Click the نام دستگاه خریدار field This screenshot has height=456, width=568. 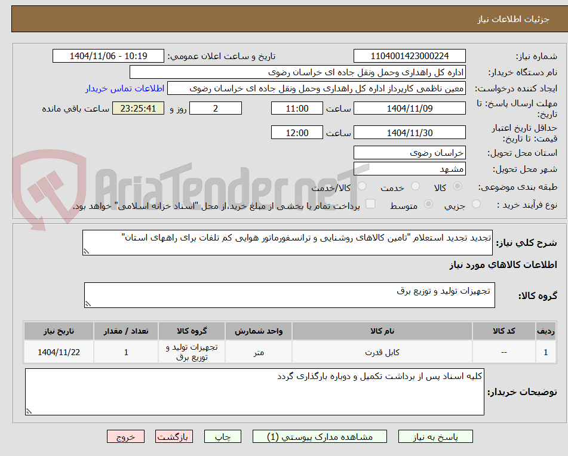[x=297, y=72]
